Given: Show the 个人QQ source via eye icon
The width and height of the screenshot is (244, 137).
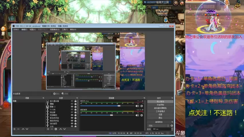Looking at the screenshot, I should click(x=72, y=110).
